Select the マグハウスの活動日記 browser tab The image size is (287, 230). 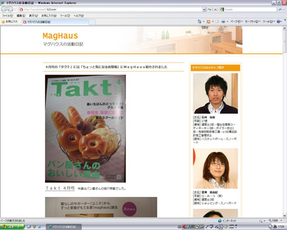(x=55, y=22)
